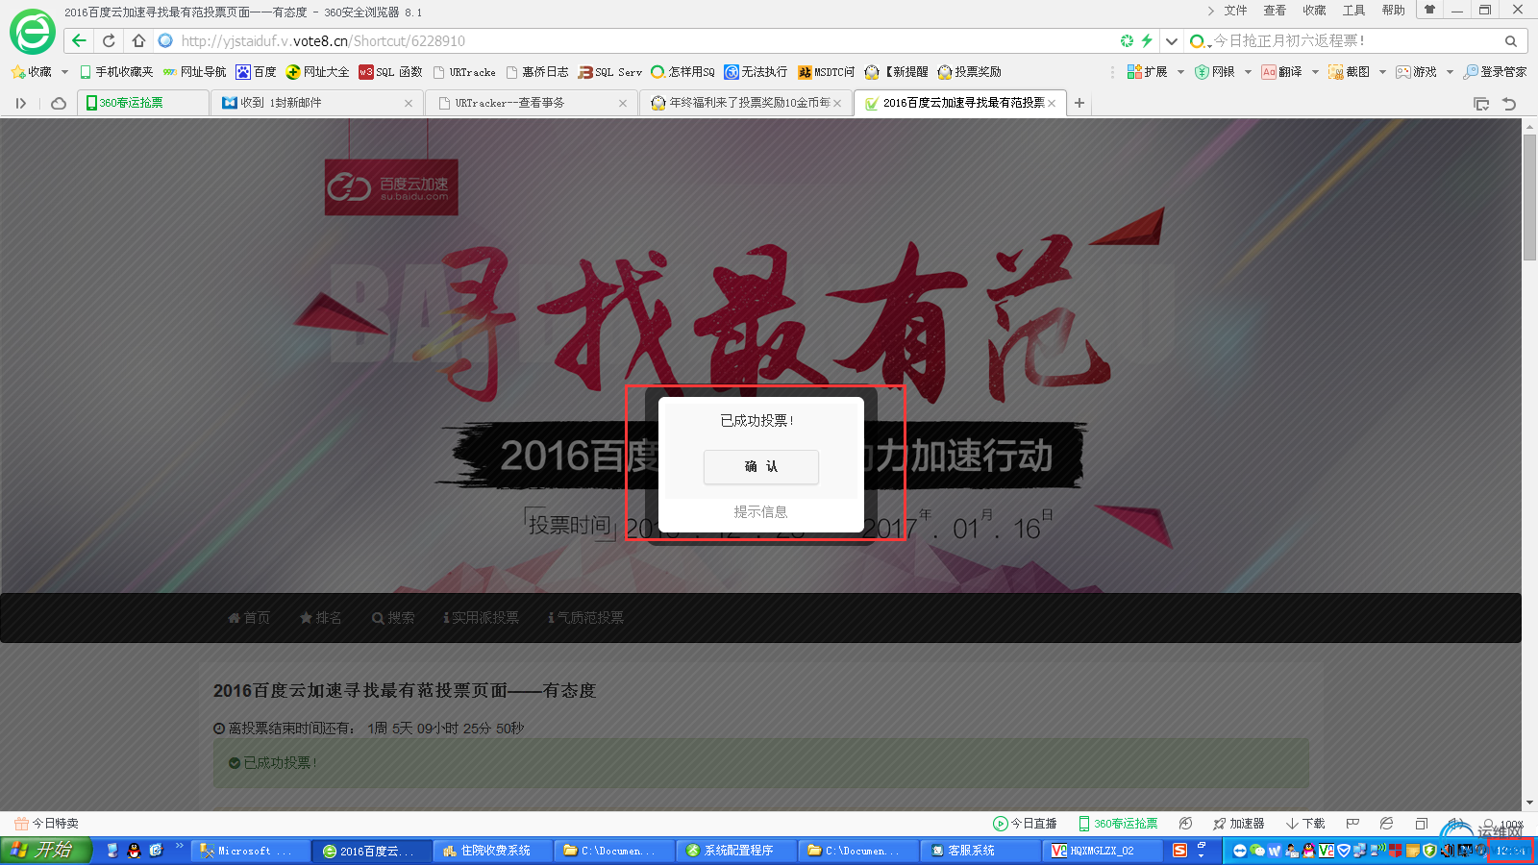Open the 截图 screenshot tool

click(x=1350, y=72)
